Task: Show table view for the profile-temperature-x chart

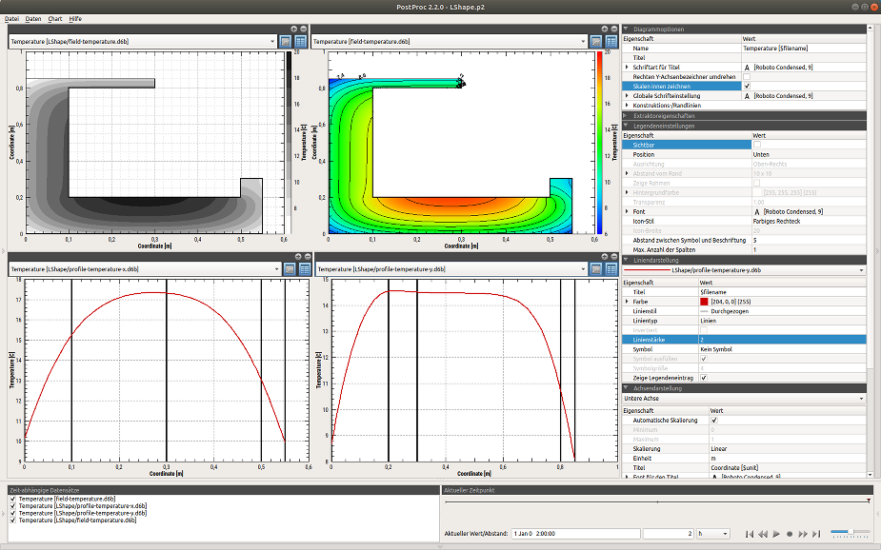Action: pyautogui.click(x=305, y=269)
